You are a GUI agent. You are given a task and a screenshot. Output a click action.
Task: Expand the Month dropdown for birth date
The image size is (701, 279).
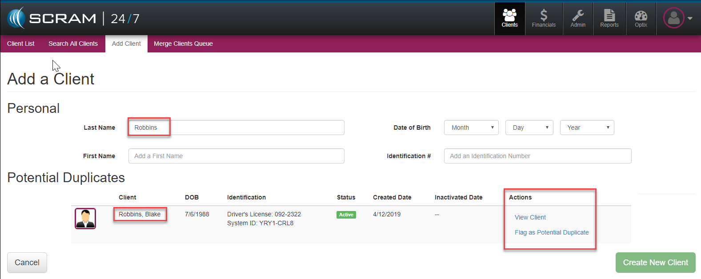(x=471, y=128)
